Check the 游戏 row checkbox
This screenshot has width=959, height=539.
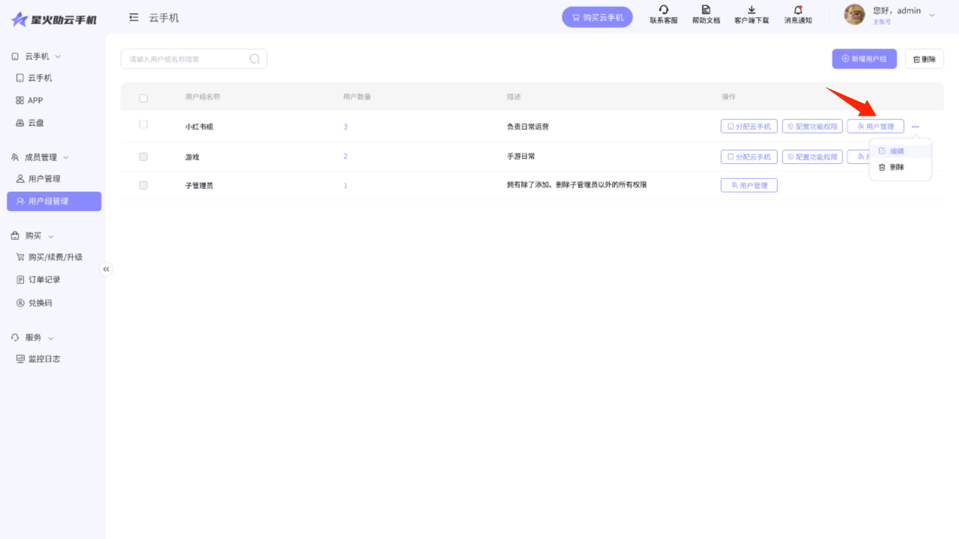point(143,157)
